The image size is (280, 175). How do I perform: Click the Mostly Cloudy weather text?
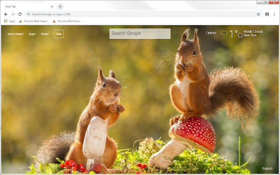click(x=253, y=31)
